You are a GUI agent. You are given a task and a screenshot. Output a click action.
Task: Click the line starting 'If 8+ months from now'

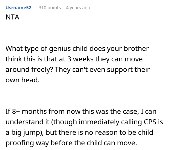point(81,112)
